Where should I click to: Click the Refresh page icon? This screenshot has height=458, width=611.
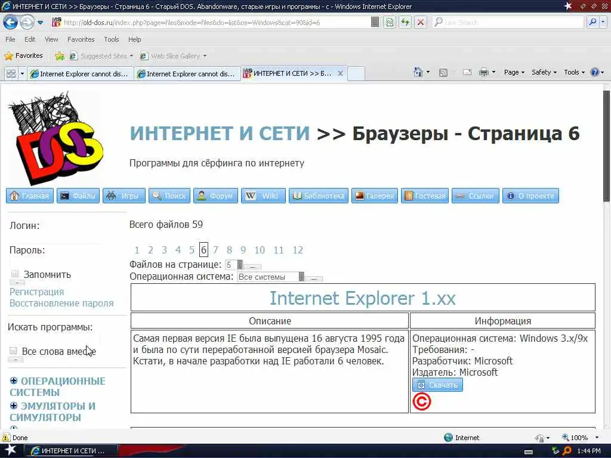[x=405, y=23]
